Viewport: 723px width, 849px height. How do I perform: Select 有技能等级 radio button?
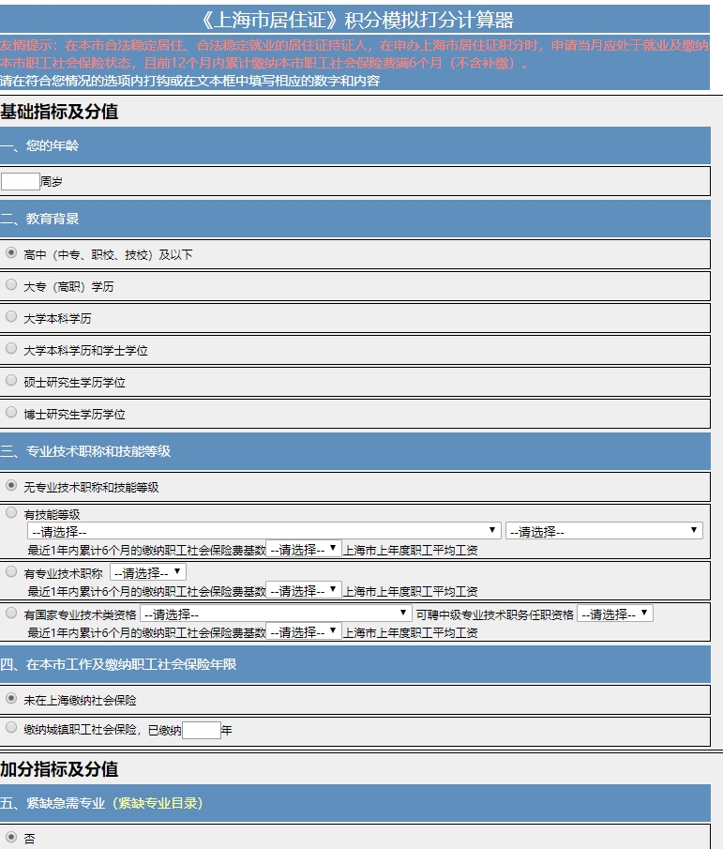tap(11, 513)
